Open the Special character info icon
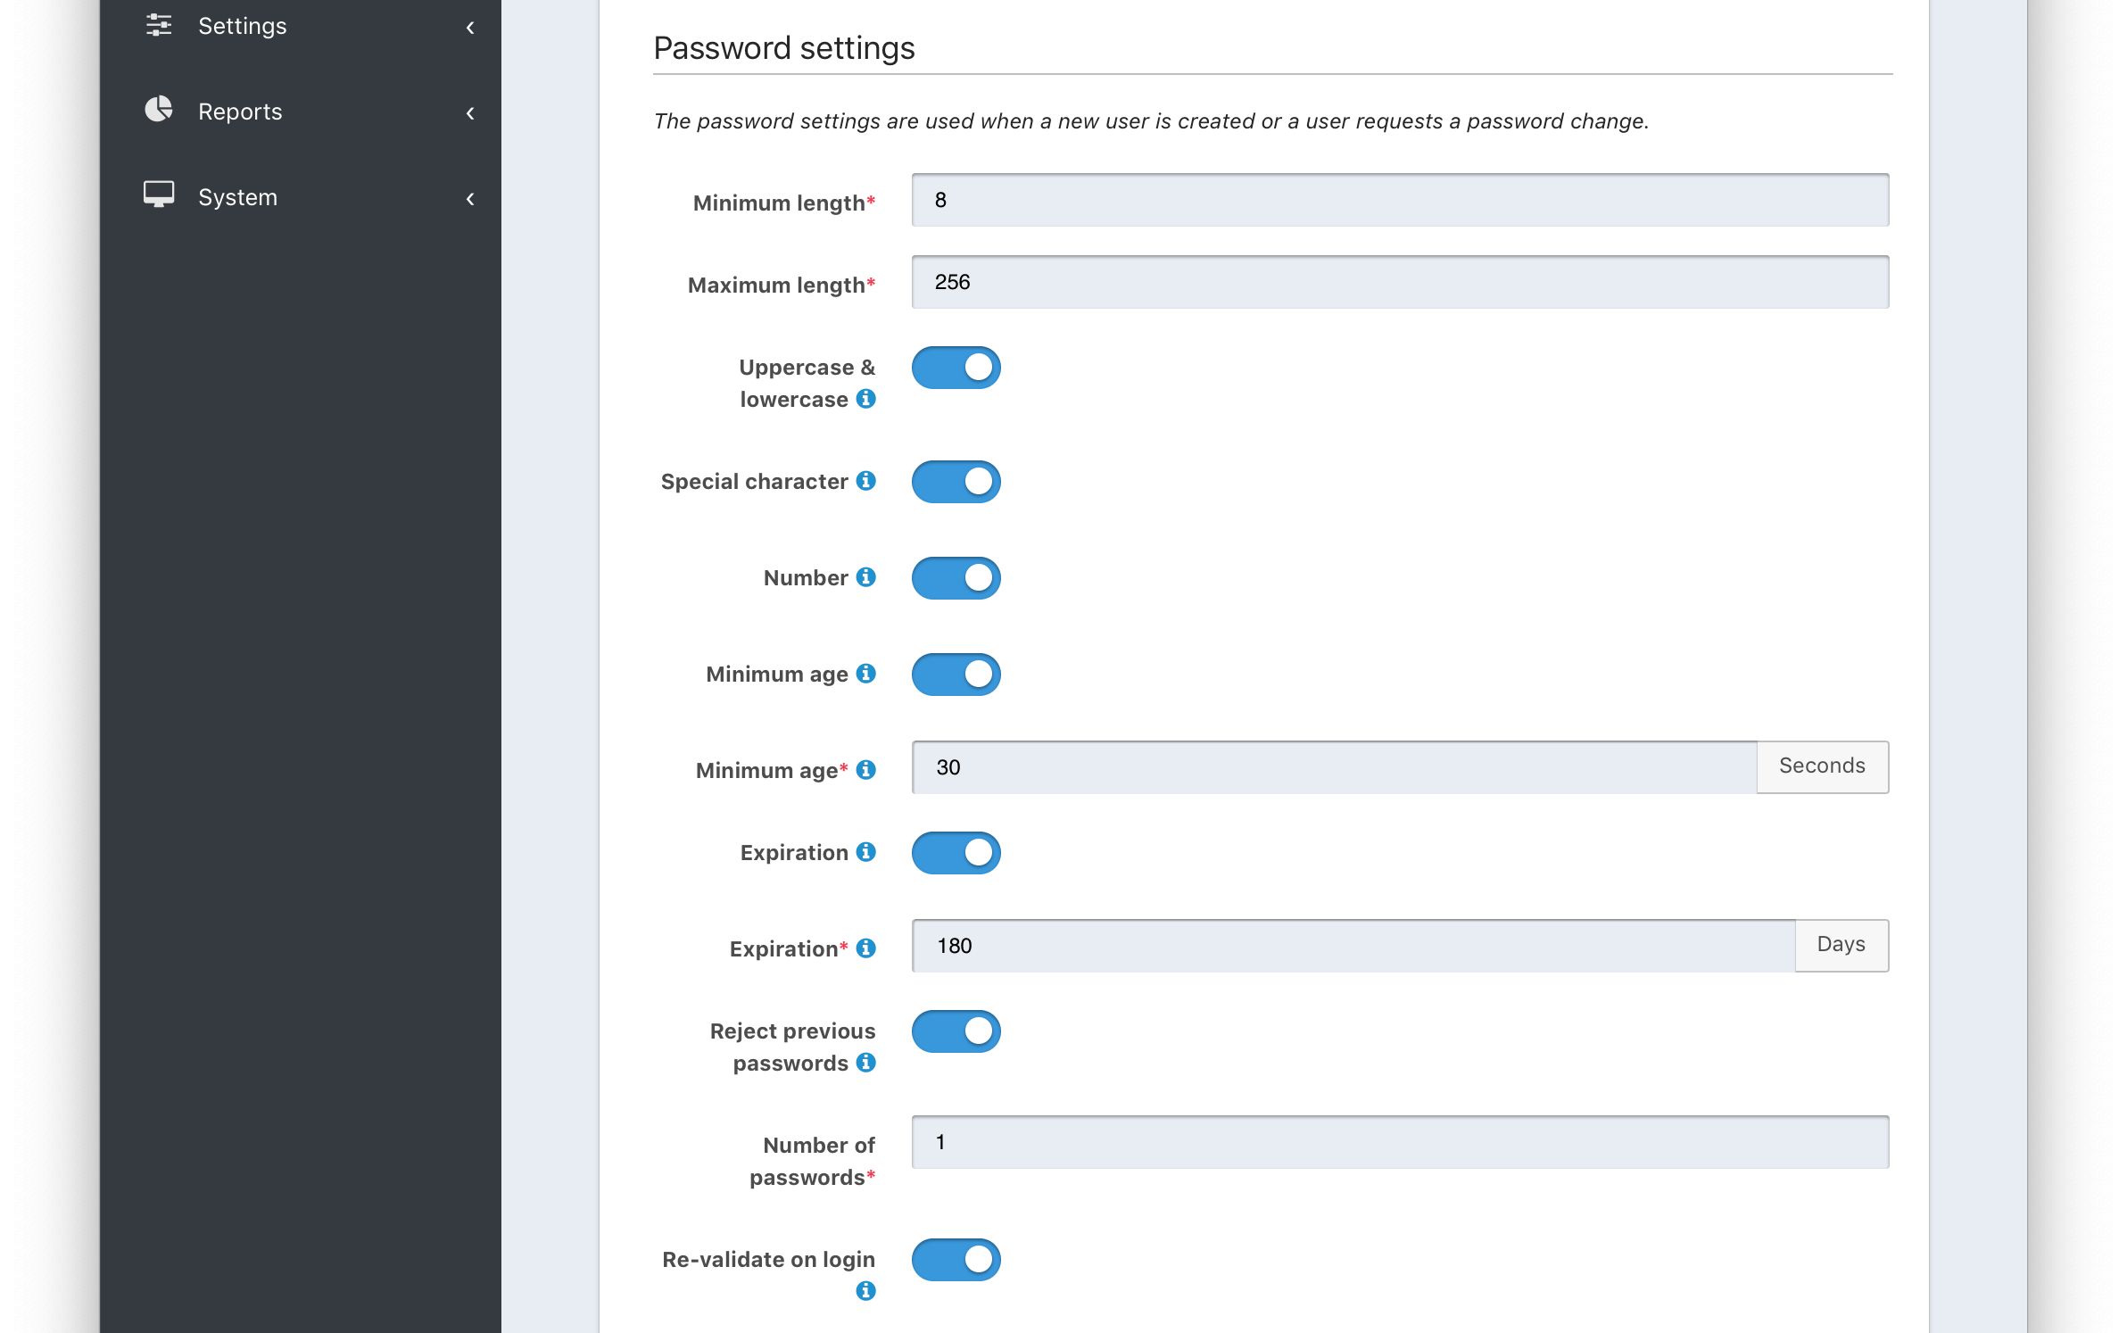The width and height of the screenshot is (2127, 1333). (865, 481)
